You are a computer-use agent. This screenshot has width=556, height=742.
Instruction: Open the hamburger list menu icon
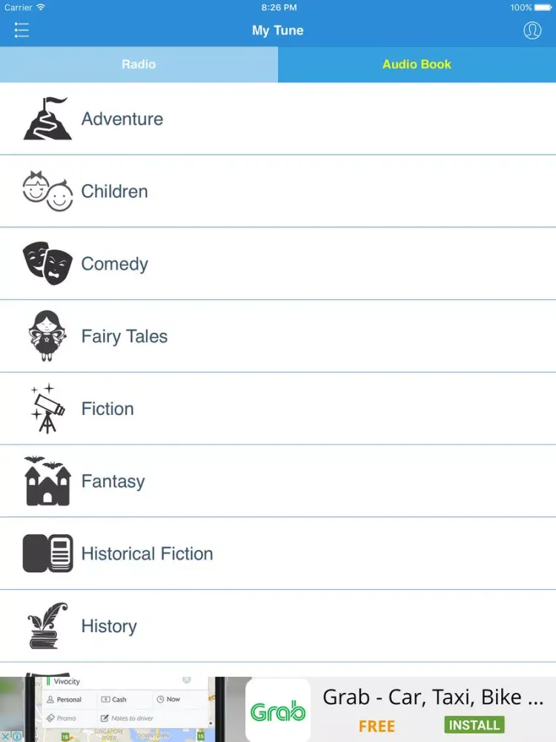[x=21, y=30]
